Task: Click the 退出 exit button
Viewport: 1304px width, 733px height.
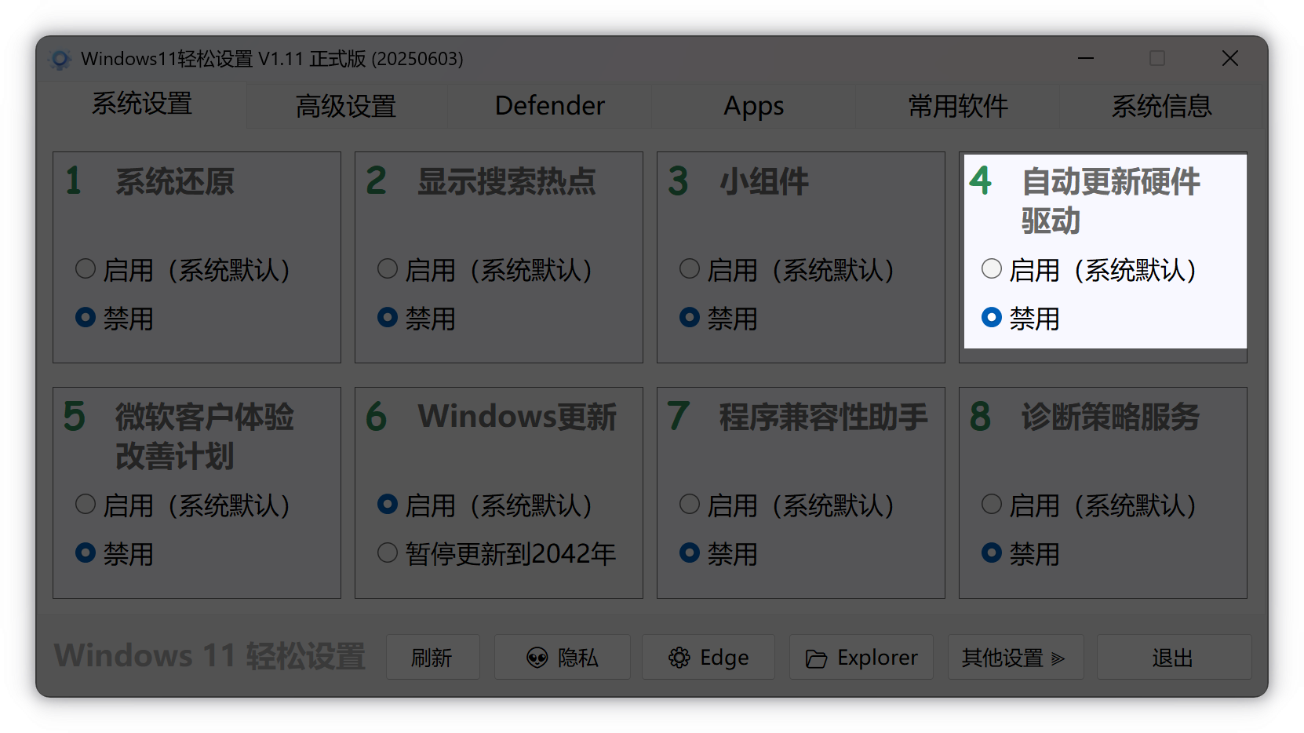Action: 1174,658
